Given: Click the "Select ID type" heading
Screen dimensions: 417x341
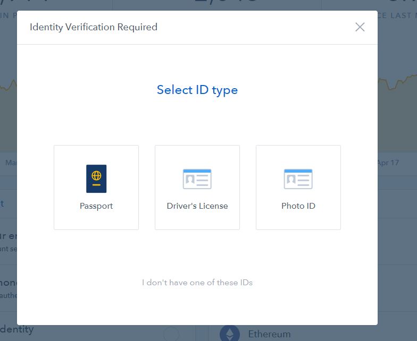Looking at the screenshot, I should (x=197, y=90).
